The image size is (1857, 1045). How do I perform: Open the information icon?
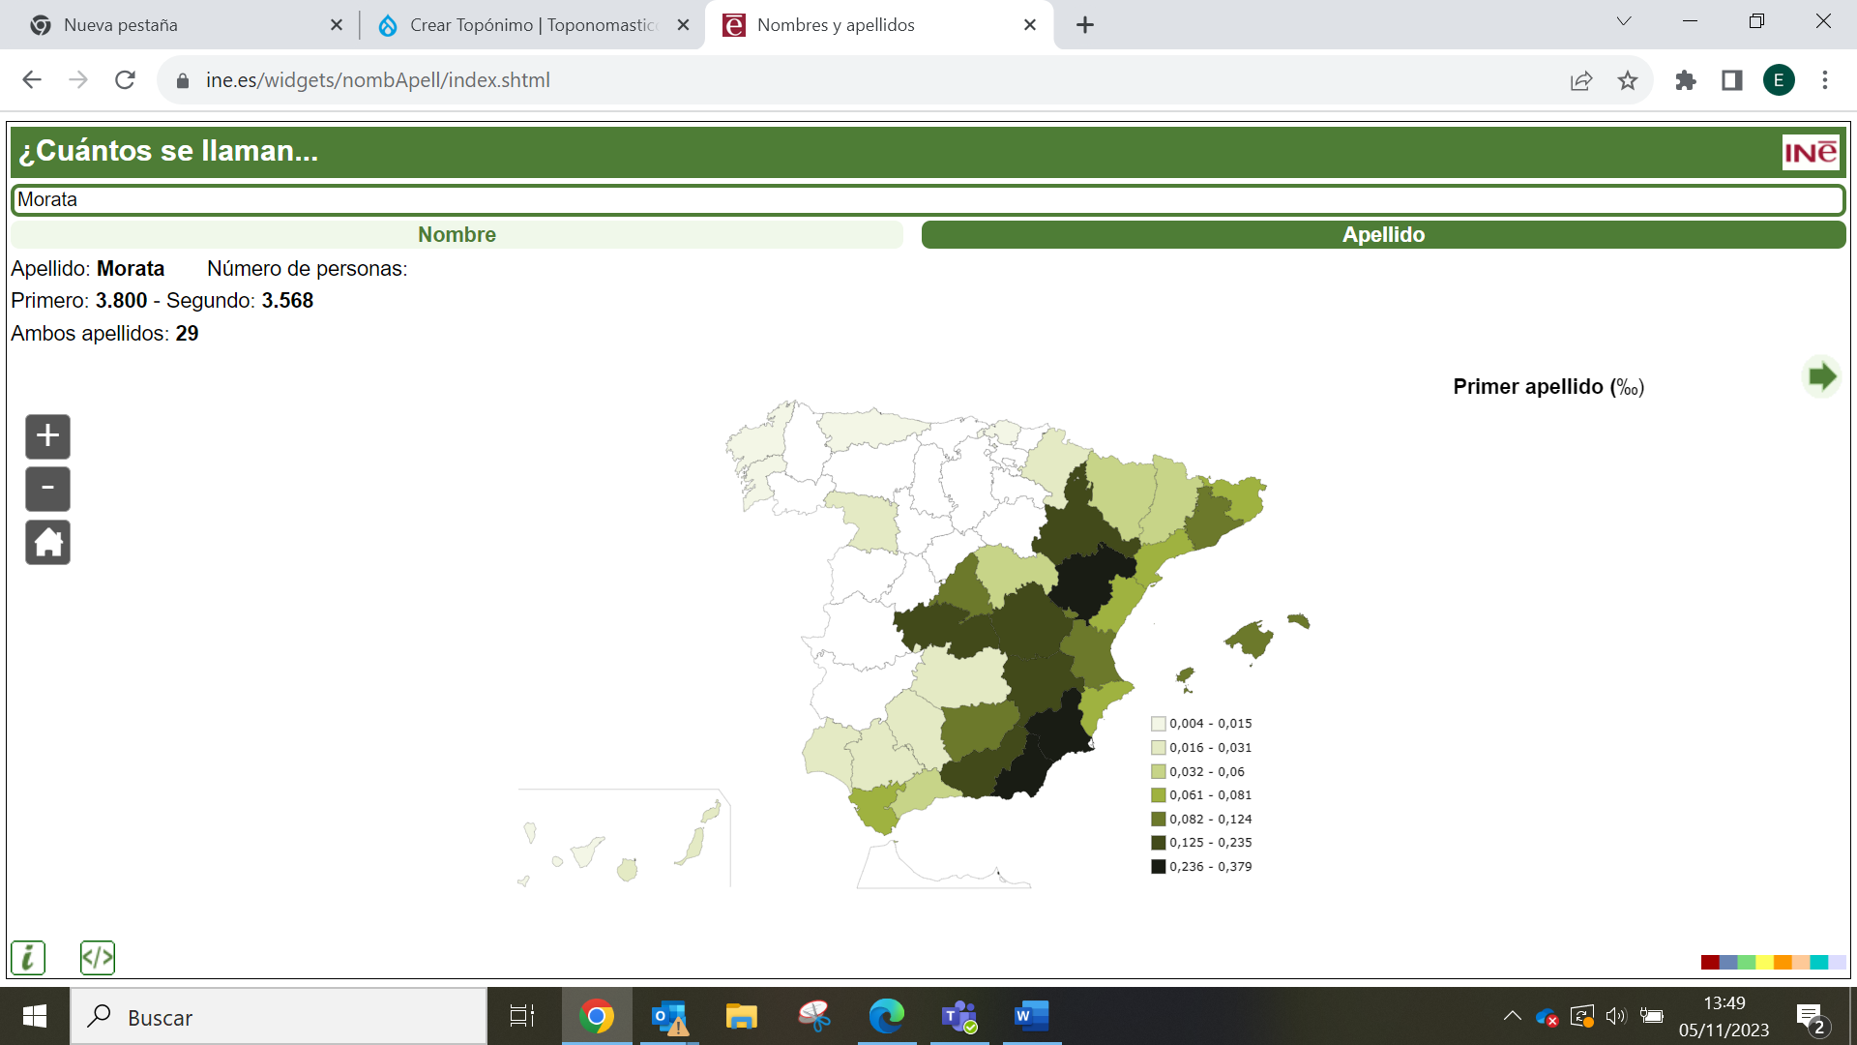tap(28, 958)
